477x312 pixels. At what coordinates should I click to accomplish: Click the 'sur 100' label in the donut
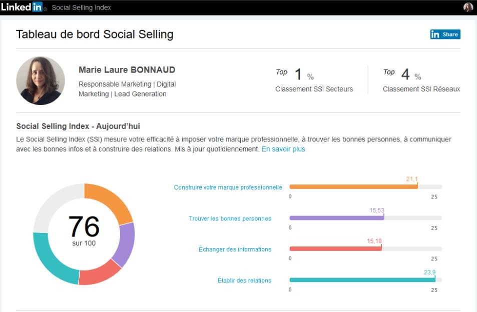point(84,243)
